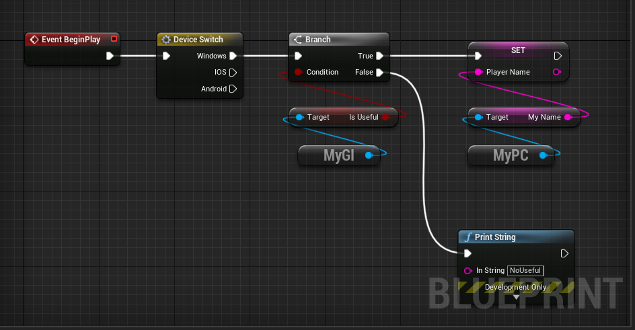The width and height of the screenshot is (635, 330).
Task: Select the Device Switch node header
Action: click(200, 39)
